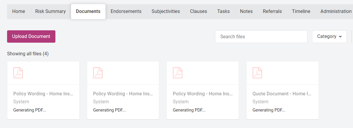Viewport: 353px width, 128px height.
Task: Click the first Policy Wording PDF icon
Action: (x=18, y=73)
